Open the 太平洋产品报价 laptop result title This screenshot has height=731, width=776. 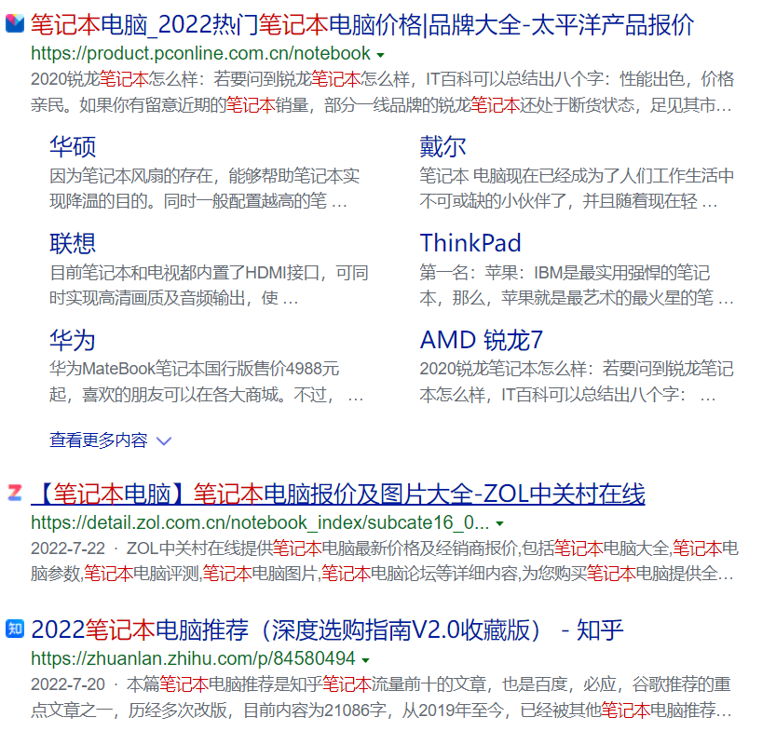[x=361, y=25]
